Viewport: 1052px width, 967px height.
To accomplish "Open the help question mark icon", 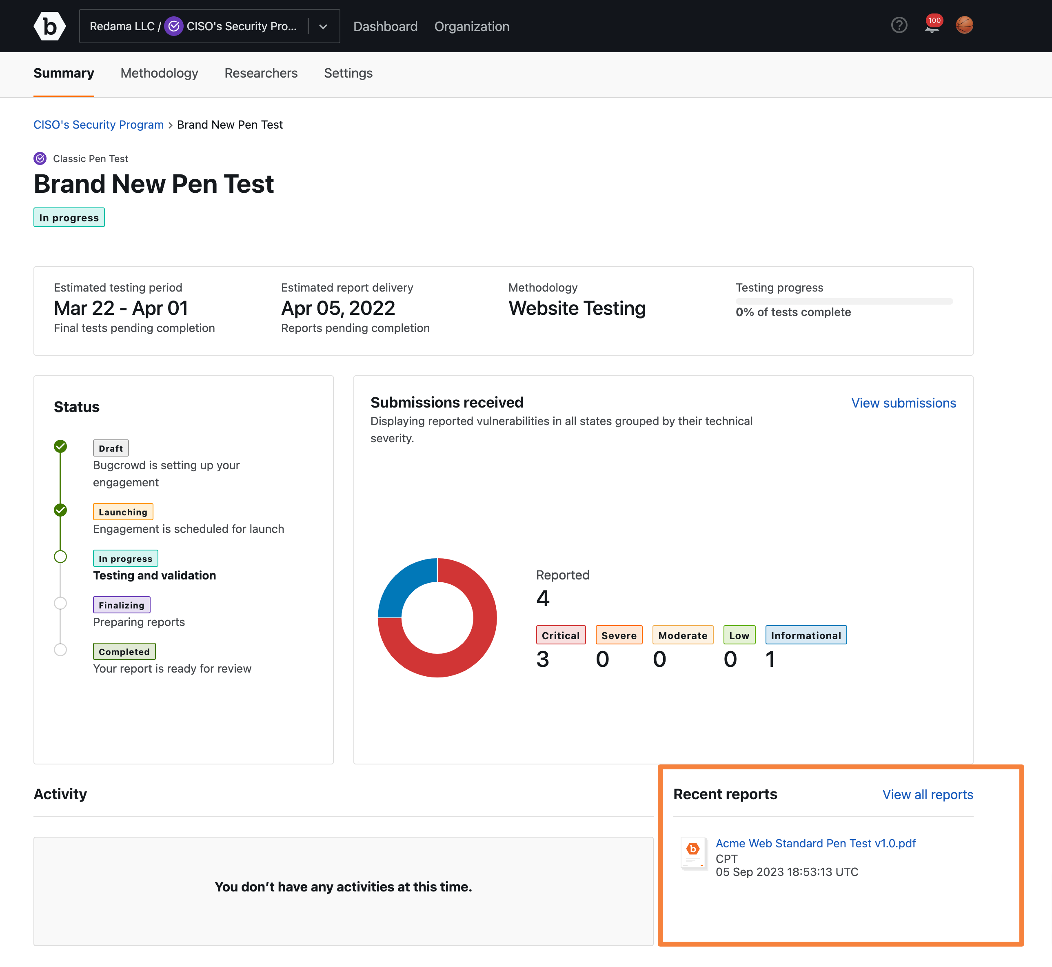I will click(x=899, y=25).
